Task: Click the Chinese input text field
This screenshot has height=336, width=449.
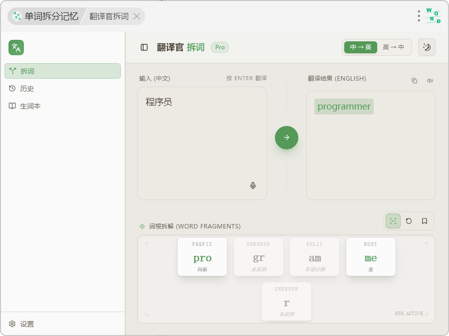Action: (202, 139)
